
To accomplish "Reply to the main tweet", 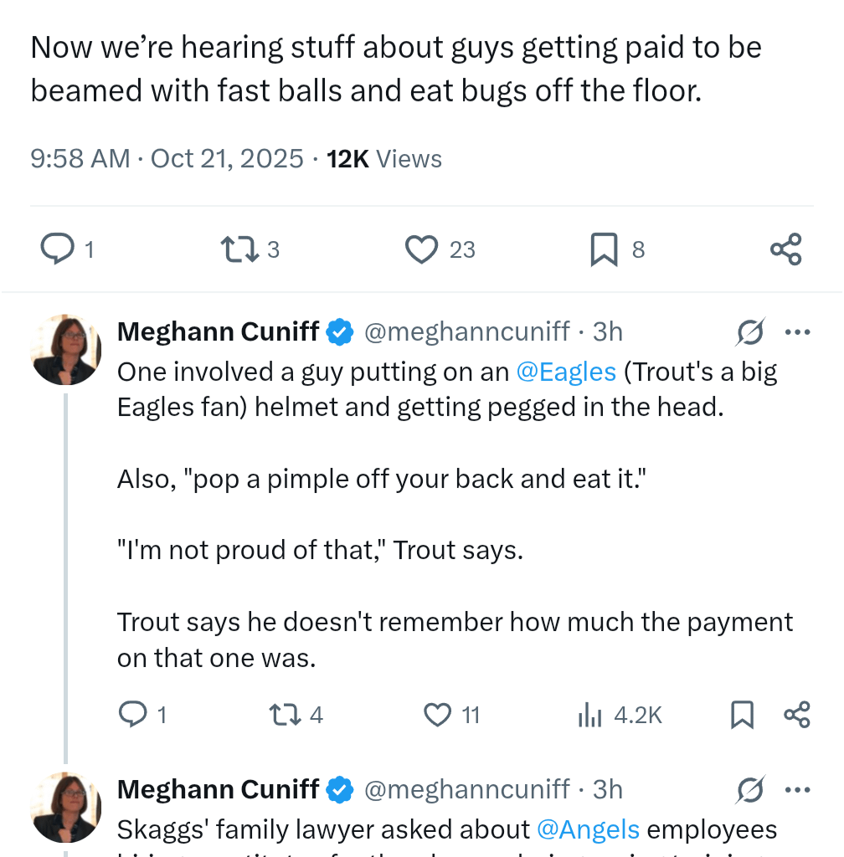I will 57,249.
